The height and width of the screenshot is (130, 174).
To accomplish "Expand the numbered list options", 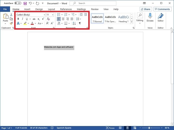I will coord(69,15).
